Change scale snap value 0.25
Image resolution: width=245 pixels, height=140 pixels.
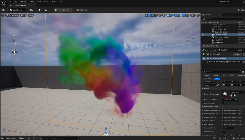click(x=187, y=15)
